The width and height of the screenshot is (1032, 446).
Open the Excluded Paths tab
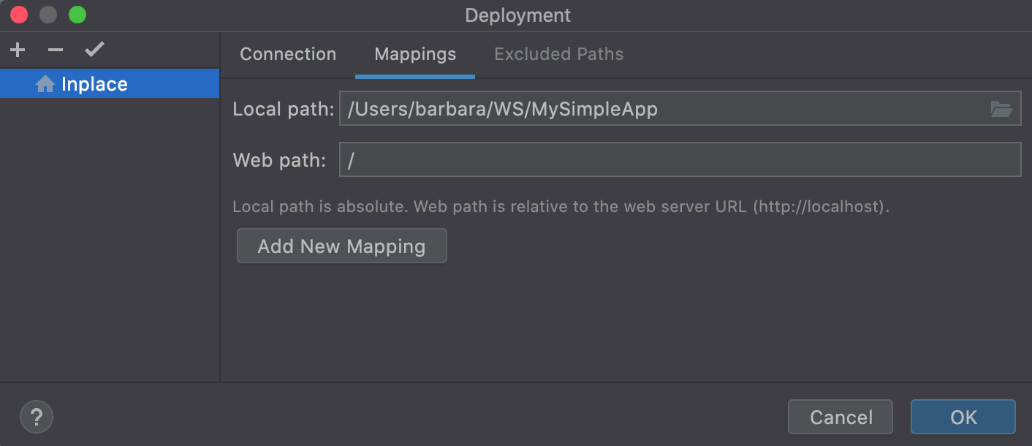pyautogui.click(x=558, y=53)
